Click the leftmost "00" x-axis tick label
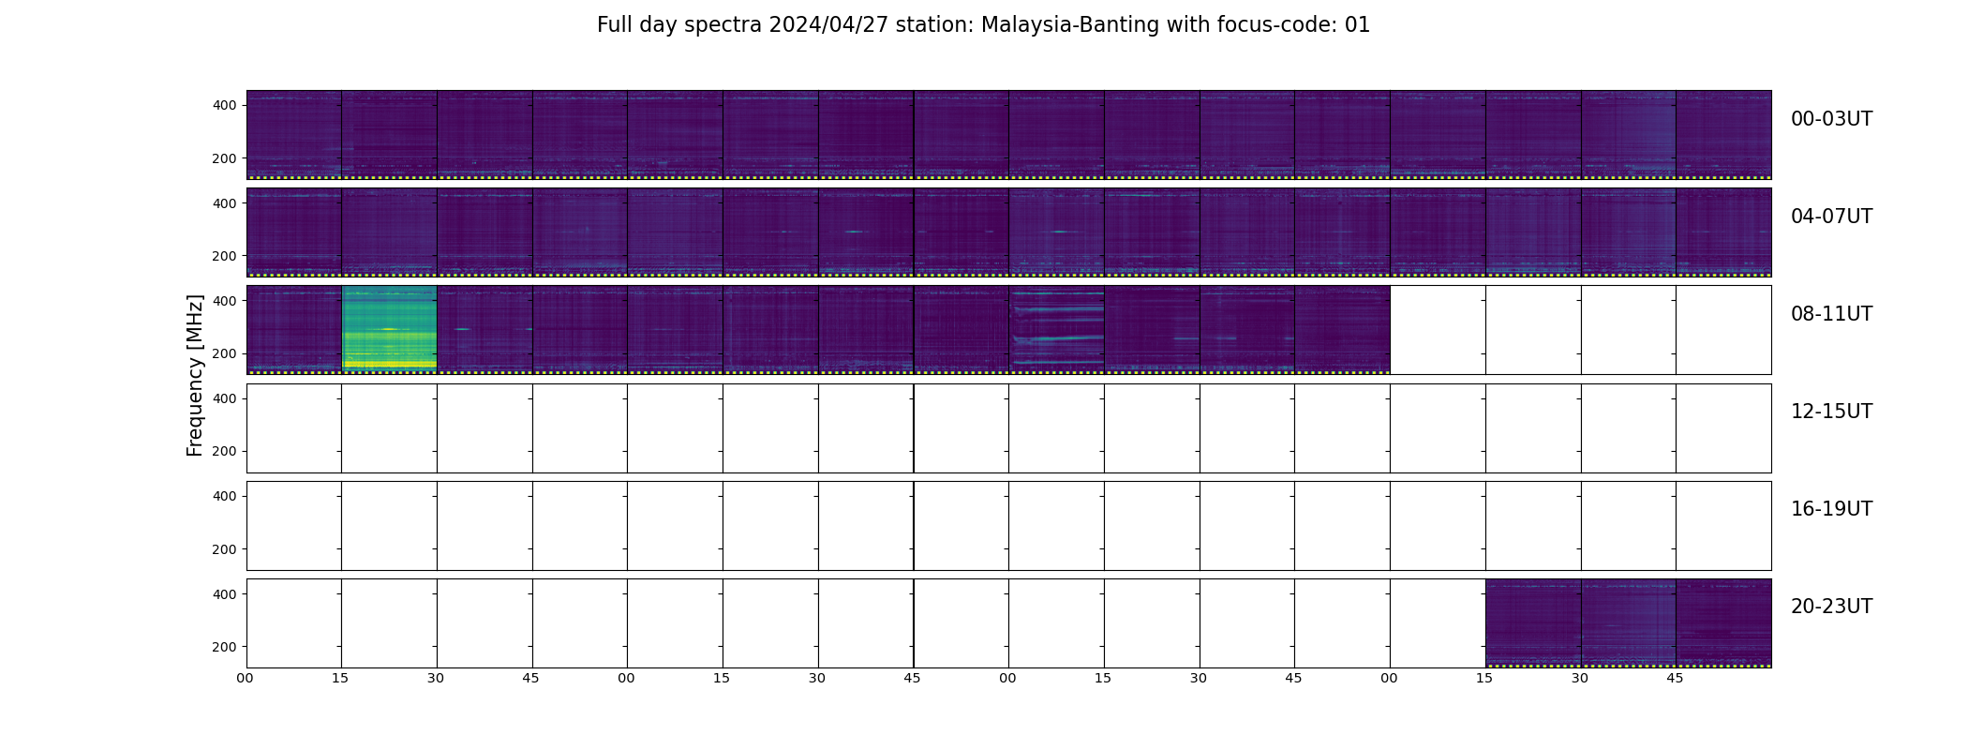The image size is (1968, 750). tap(245, 679)
